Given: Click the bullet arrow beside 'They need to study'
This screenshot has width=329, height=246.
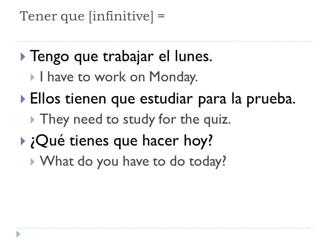Looking at the screenshot, I should pyautogui.click(x=32, y=120).
